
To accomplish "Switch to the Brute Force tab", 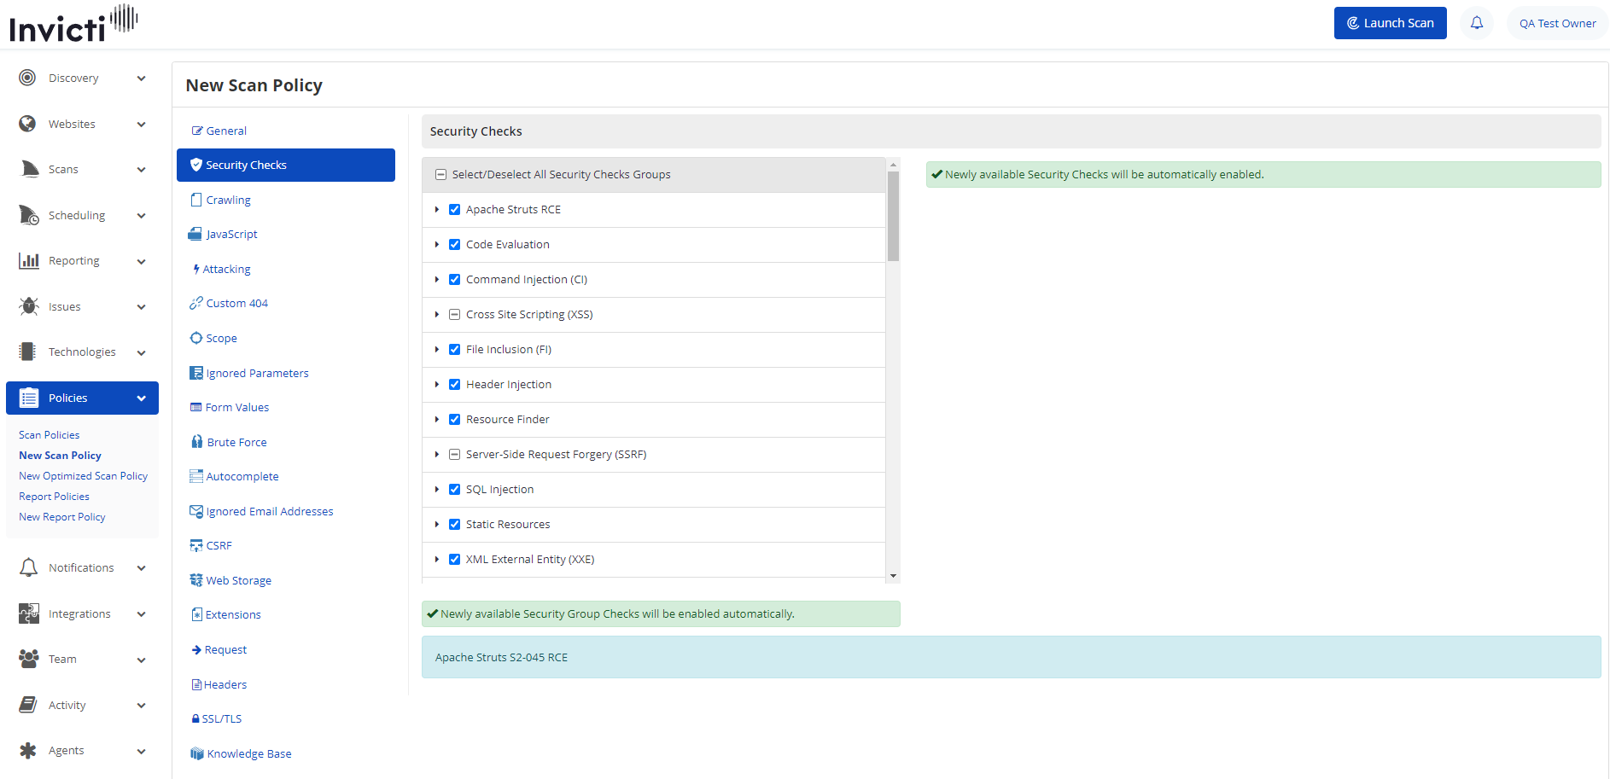I will [236, 442].
